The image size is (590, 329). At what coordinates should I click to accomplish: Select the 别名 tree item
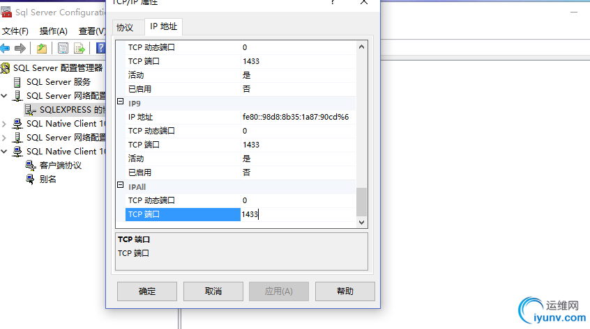pyautogui.click(x=48, y=179)
